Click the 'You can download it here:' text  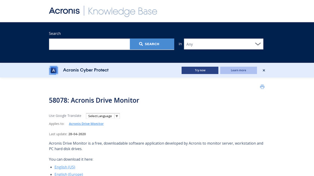click(x=71, y=159)
